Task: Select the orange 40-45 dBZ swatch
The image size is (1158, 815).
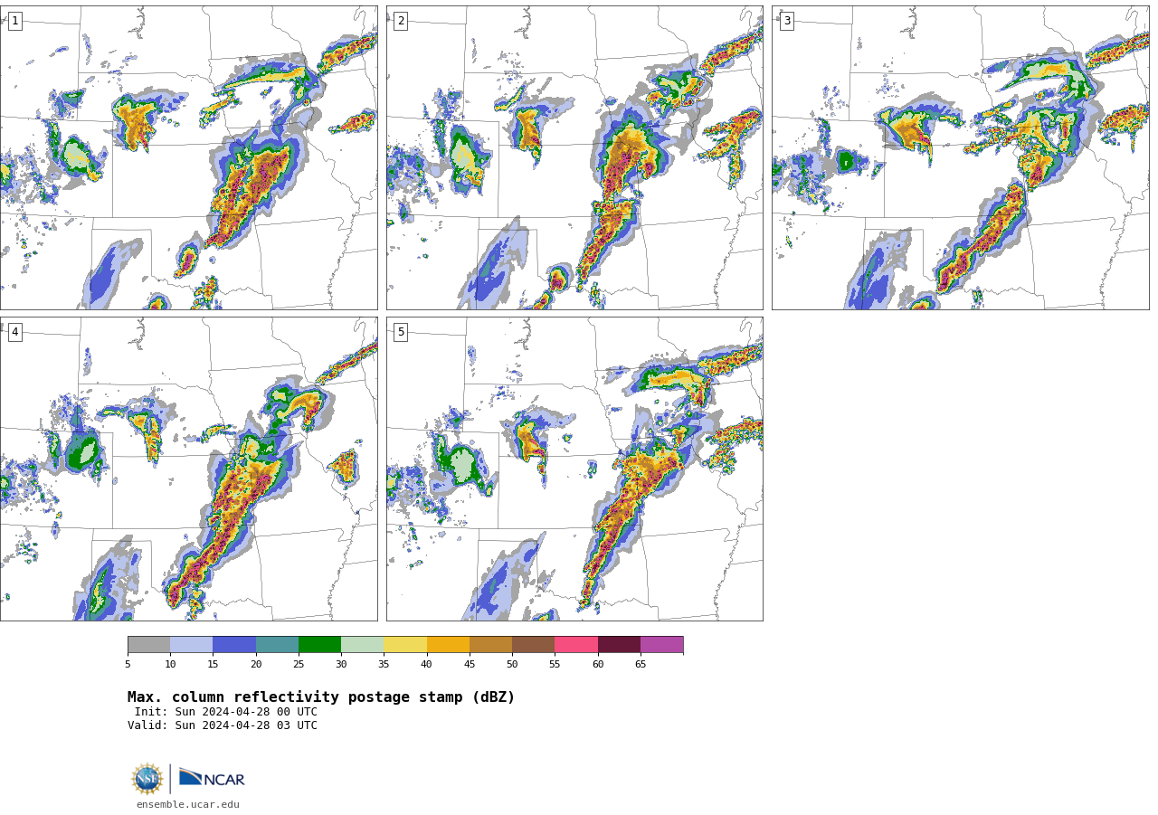Action: (x=448, y=645)
